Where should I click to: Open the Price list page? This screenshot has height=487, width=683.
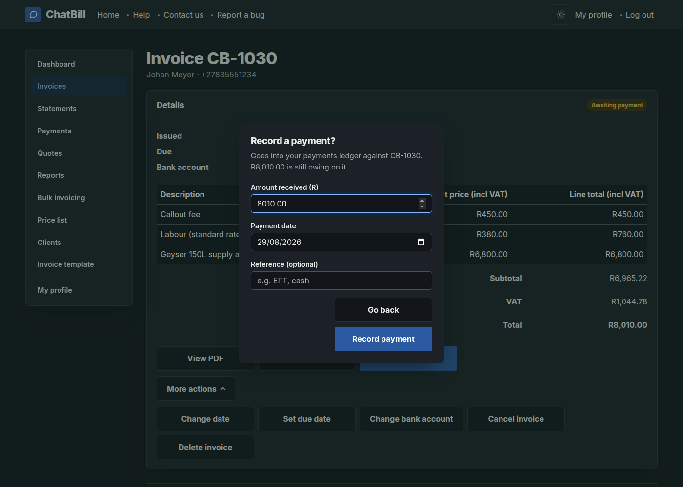click(x=79, y=220)
